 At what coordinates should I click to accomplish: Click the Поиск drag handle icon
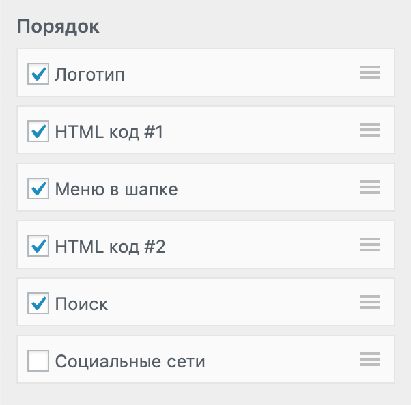click(369, 303)
